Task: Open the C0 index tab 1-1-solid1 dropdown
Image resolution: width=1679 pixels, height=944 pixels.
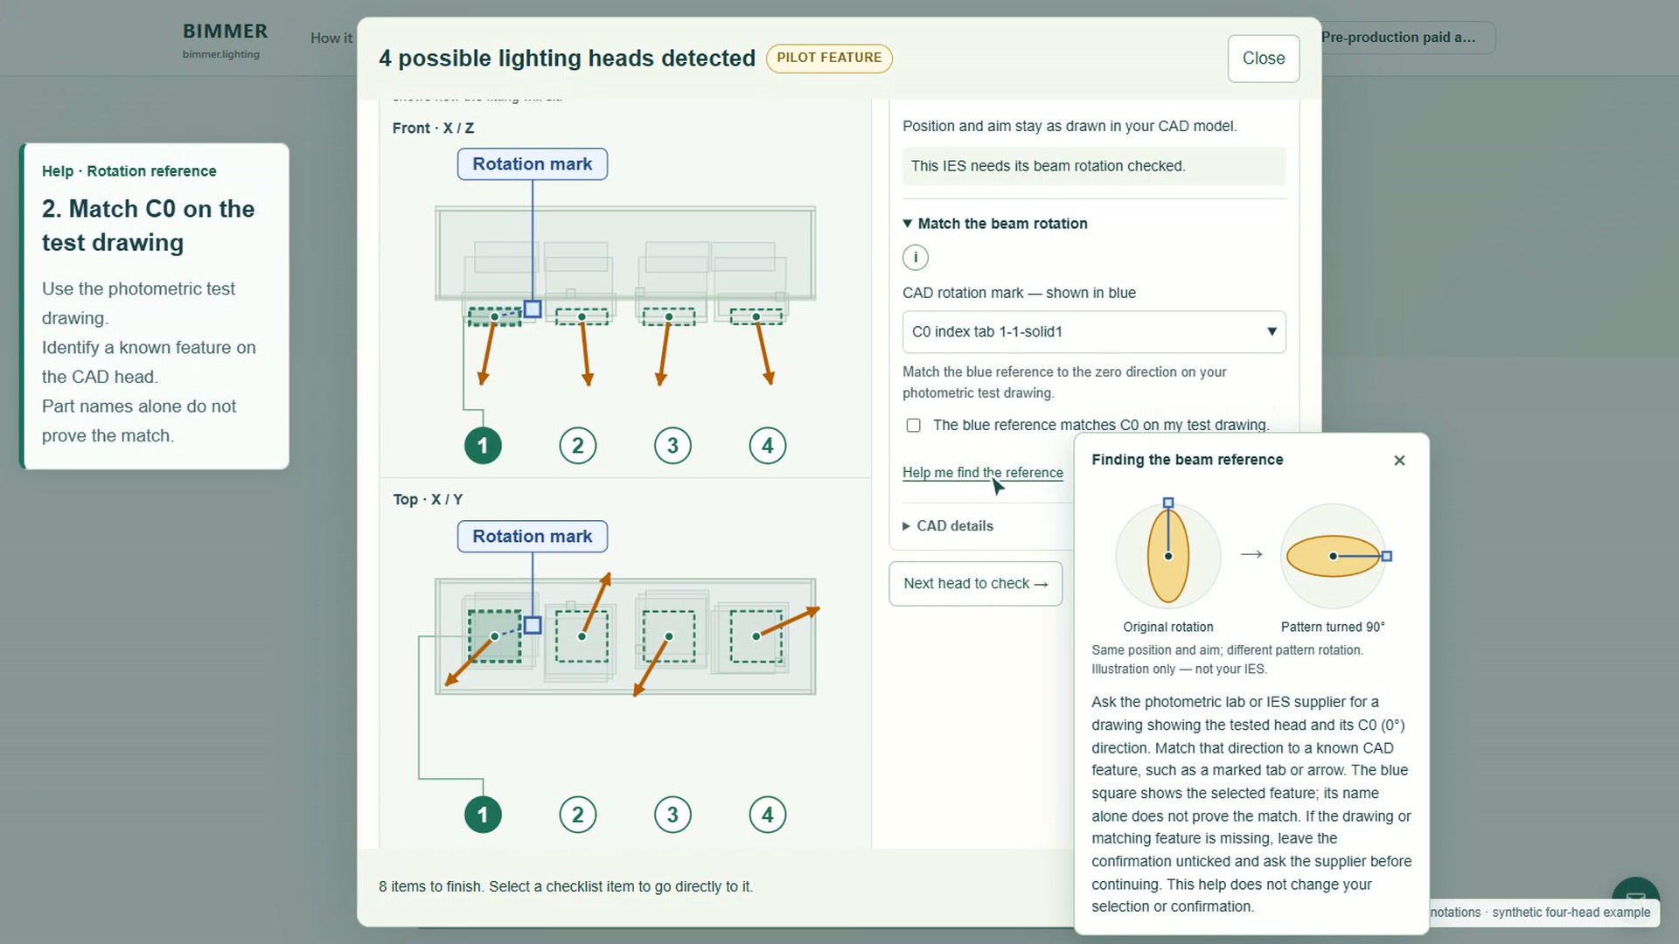Action: click(1094, 332)
